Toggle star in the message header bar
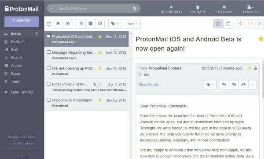264x159 pixels. click(249, 68)
